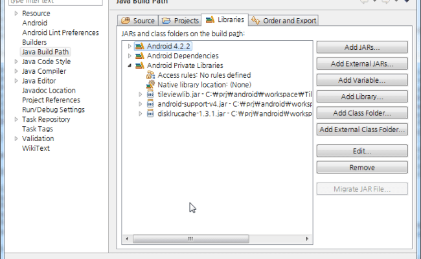Screen dimensions: 421x259
Task: Click the Order and Export tab icon
Action: tap(256, 21)
